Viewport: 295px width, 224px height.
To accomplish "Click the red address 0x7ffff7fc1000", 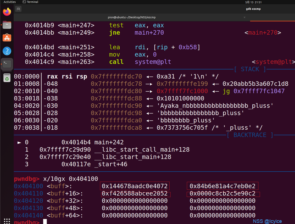I will click(182, 91).
